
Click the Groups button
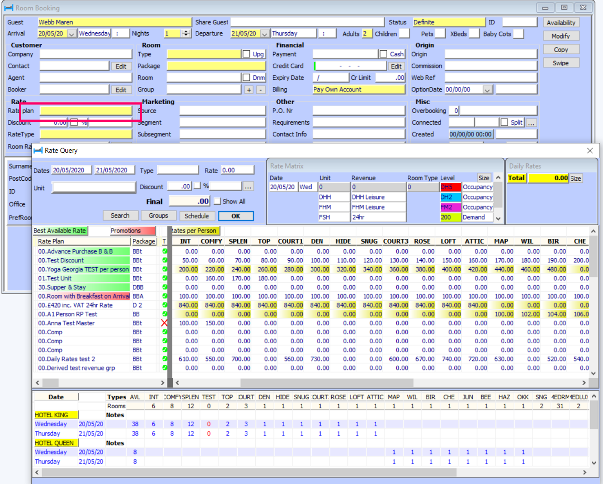tap(159, 216)
